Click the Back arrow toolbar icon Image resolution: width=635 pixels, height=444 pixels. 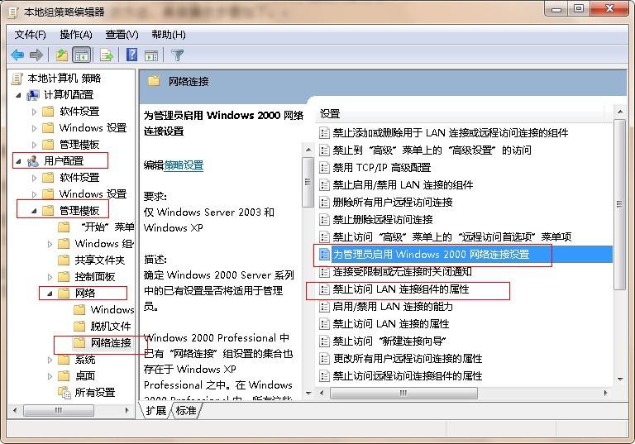pos(17,55)
